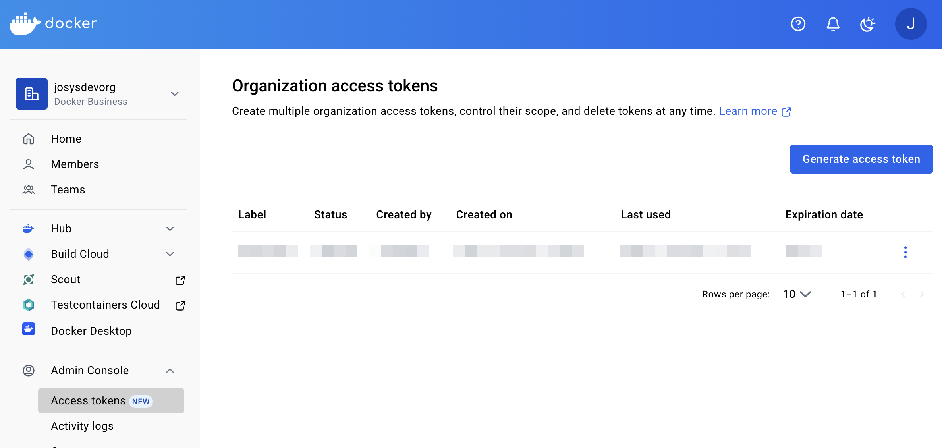Viewport: 942px width, 448px height.
Task: Open the rows per page dropdown
Action: pyautogui.click(x=797, y=294)
